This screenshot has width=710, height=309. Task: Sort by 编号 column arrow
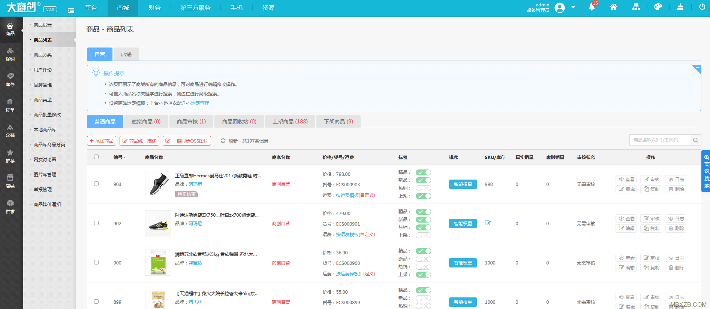click(x=124, y=157)
